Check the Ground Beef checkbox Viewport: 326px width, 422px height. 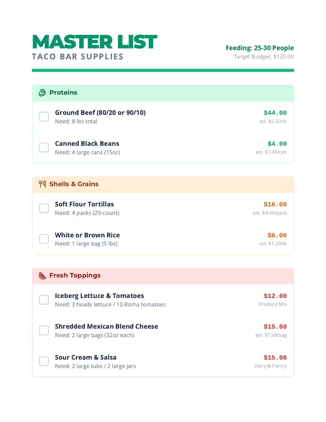44,117
